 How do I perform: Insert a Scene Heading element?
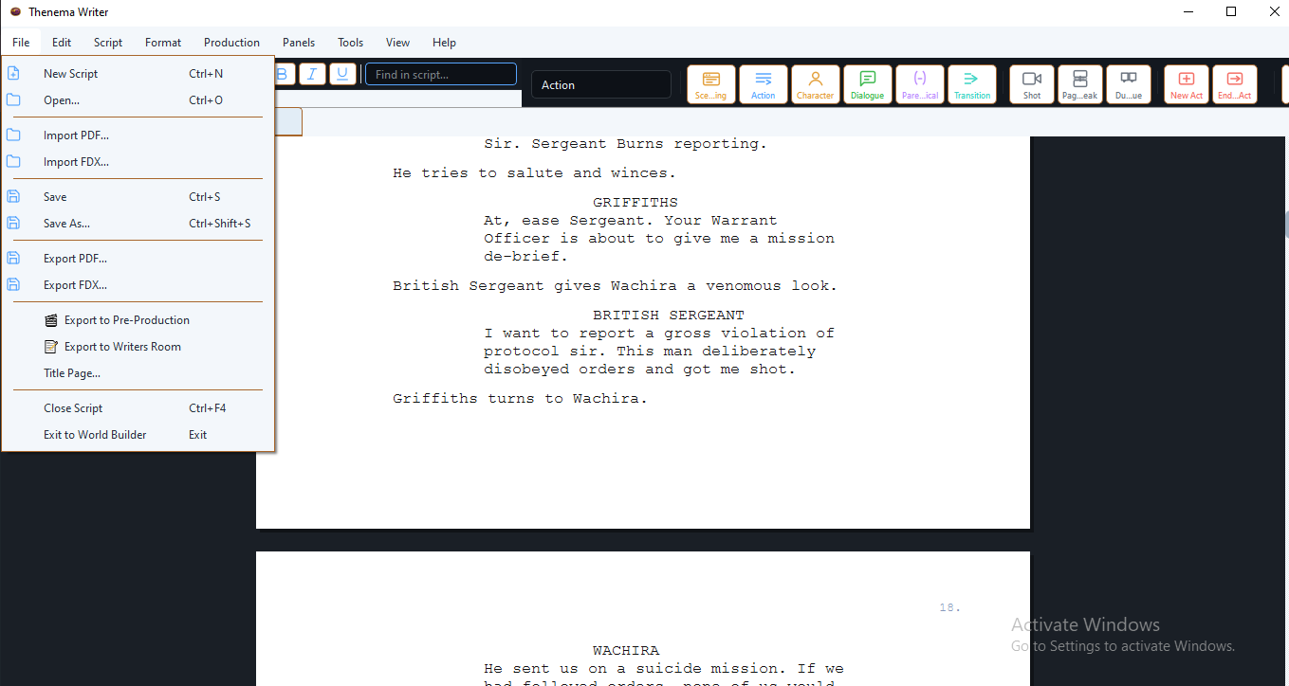[x=710, y=84]
